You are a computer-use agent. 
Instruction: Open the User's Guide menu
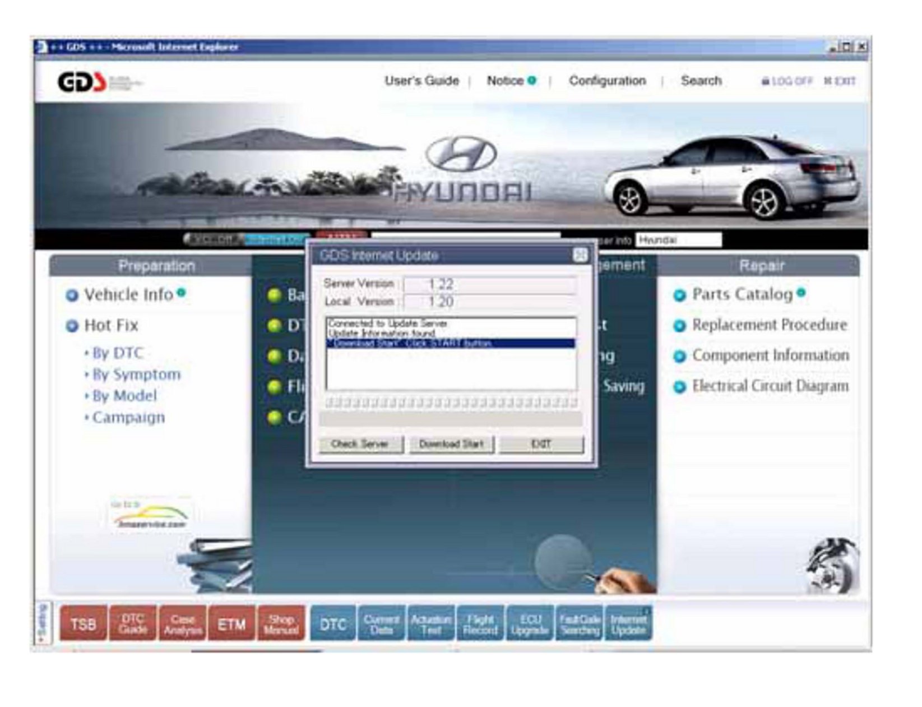point(421,81)
